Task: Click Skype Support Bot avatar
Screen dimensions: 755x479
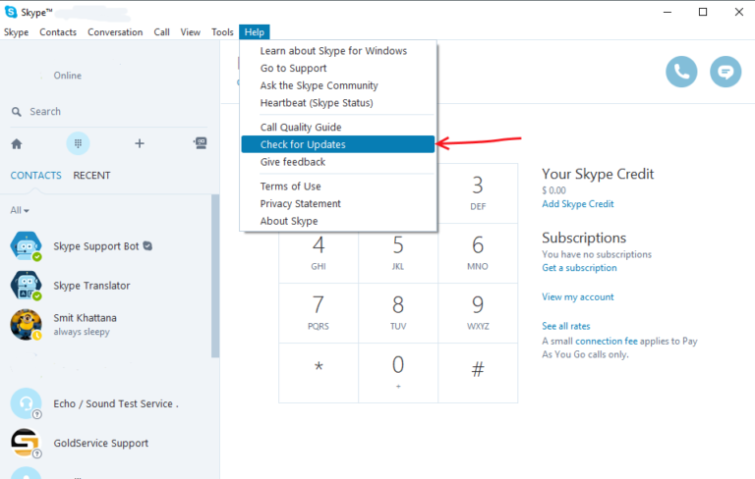Action: (x=26, y=245)
